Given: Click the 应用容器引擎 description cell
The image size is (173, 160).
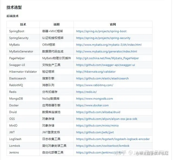Looking at the screenshot, I should pos(56,105).
